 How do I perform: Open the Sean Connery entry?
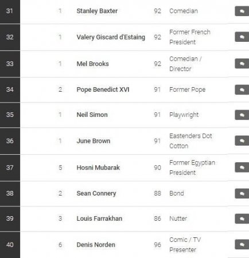[x=96, y=193]
